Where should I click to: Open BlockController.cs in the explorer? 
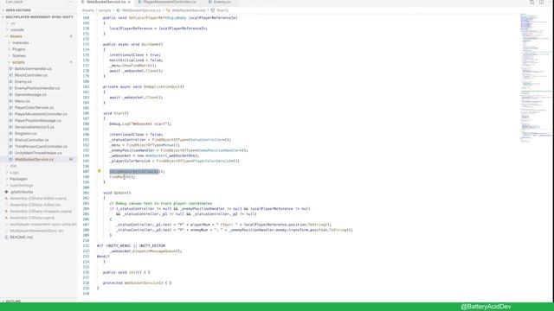[x=31, y=75]
